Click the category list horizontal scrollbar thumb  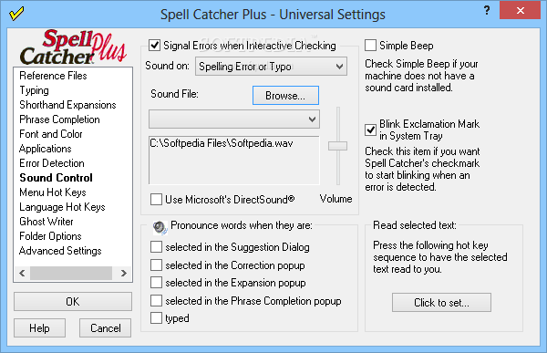(71, 273)
